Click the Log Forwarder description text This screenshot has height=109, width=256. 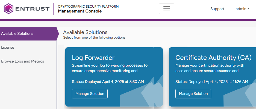(x=109, y=68)
